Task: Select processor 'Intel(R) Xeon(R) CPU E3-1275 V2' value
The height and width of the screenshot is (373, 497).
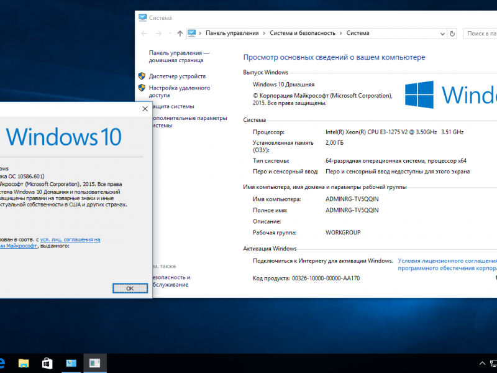Action: (x=367, y=132)
